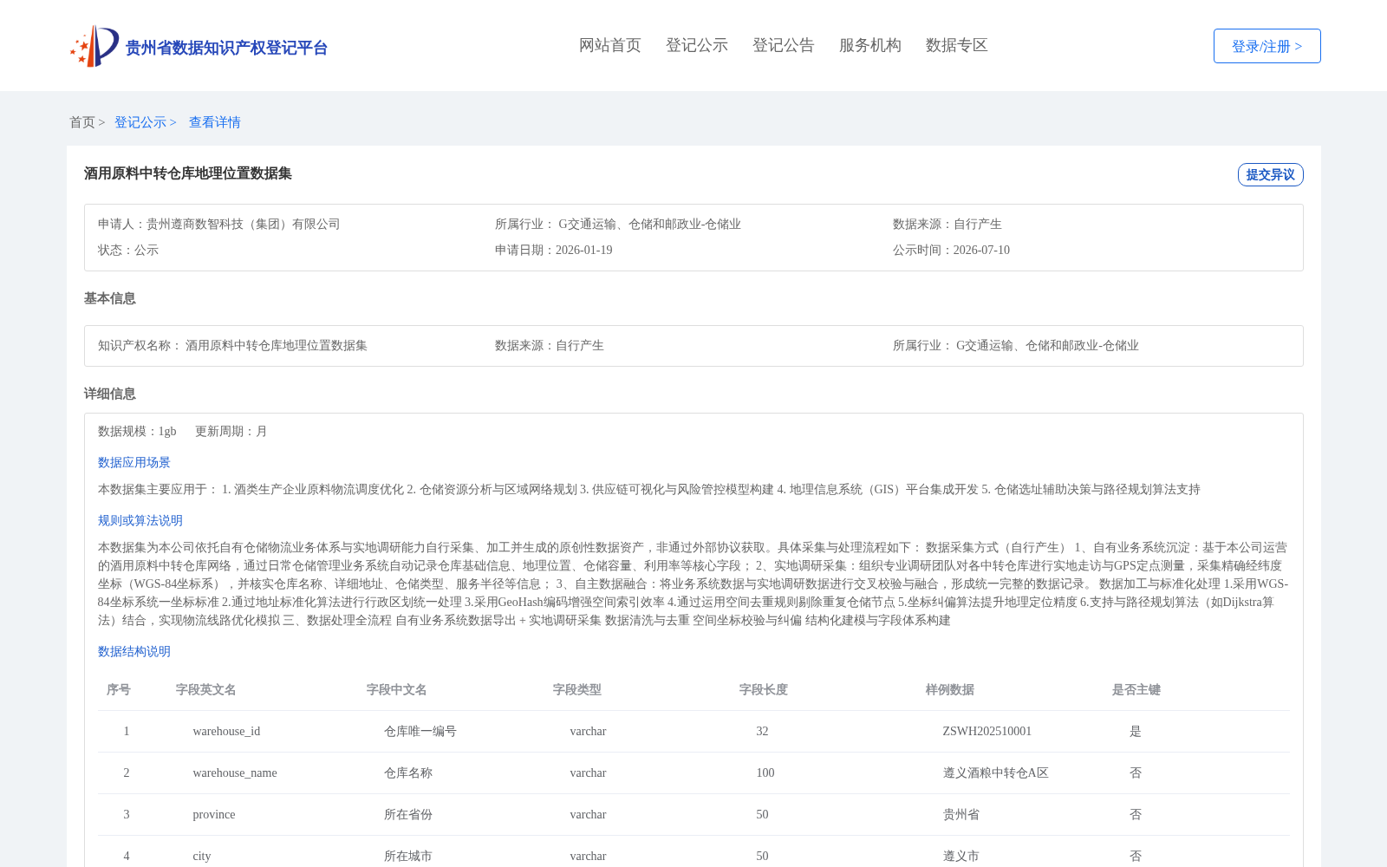Click the application date 2026-01-19
The width and height of the screenshot is (1387, 867).
pyautogui.click(x=584, y=250)
